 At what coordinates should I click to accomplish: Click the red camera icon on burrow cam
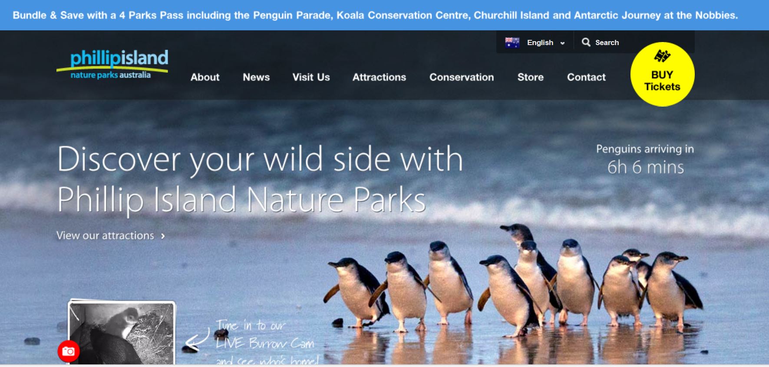[69, 351]
